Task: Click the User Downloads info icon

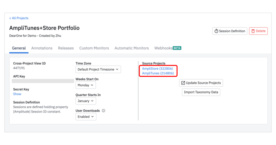Action: [x=103, y=111]
